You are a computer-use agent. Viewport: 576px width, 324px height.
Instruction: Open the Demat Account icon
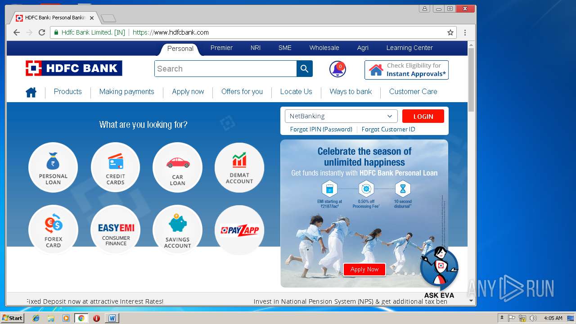[239, 167]
